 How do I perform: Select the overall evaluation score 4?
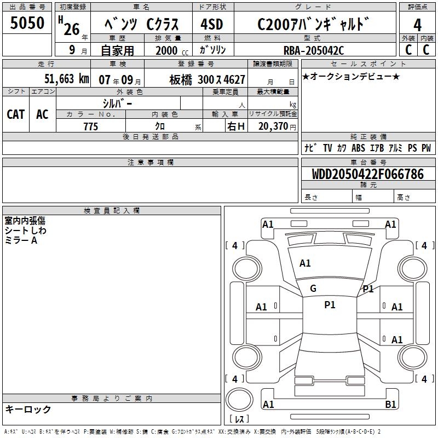pos(417,25)
